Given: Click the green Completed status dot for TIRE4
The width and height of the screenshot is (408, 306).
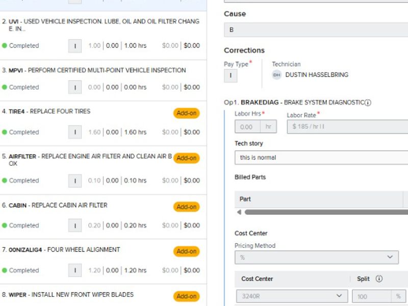Looking at the screenshot, I should click(5, 132).
